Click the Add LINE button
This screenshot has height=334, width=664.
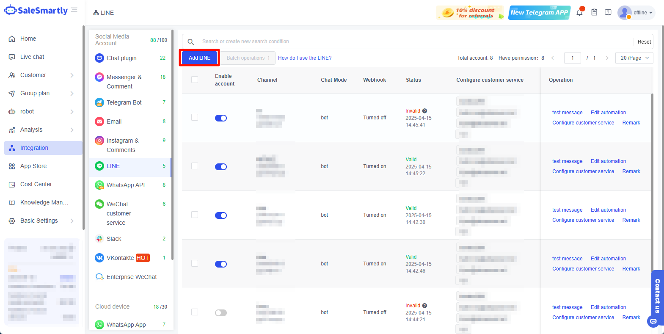coord(199,58)
